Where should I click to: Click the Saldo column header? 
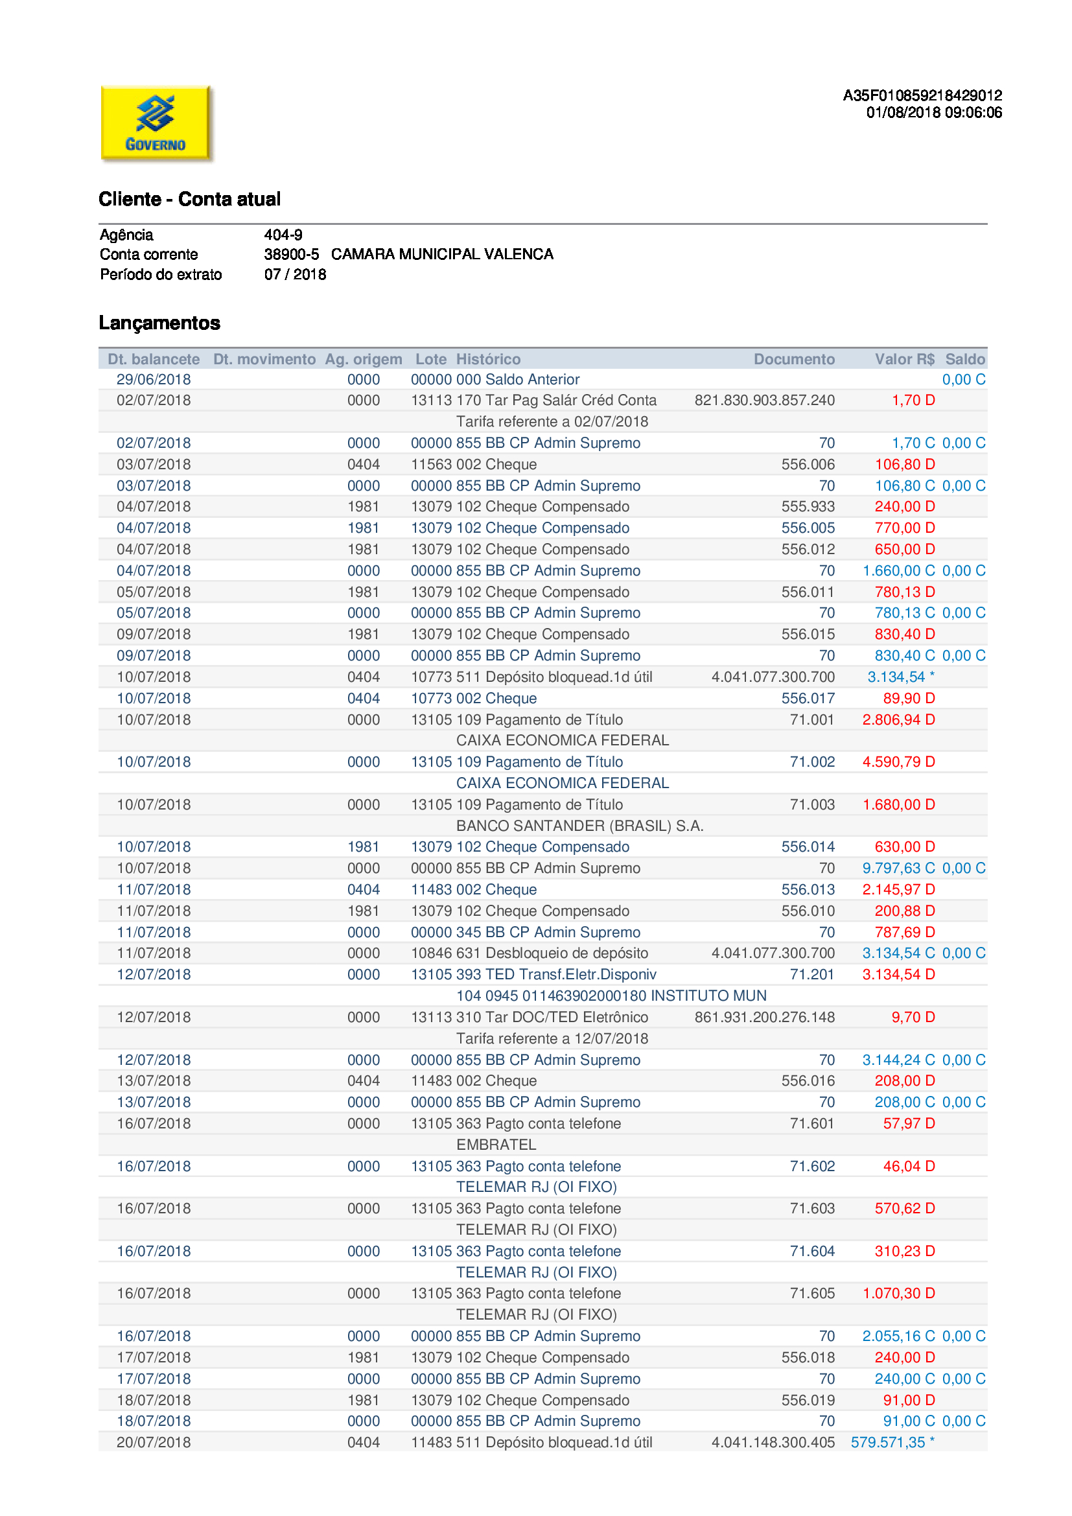point(964,359)
